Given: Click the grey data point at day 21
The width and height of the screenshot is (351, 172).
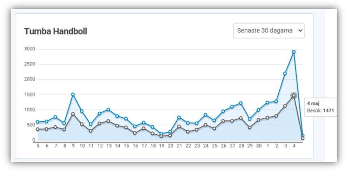Looking at the screenshot, I should click(x=179, y=126).
